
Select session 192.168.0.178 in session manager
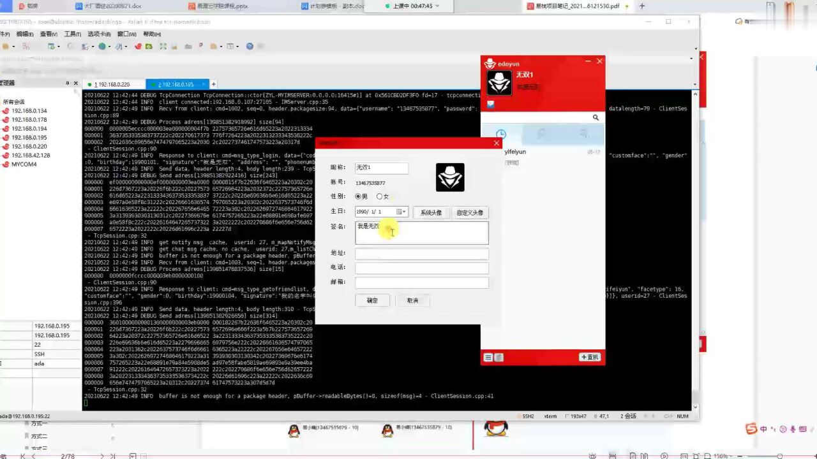pyautogui.click(x=29, y=120)
